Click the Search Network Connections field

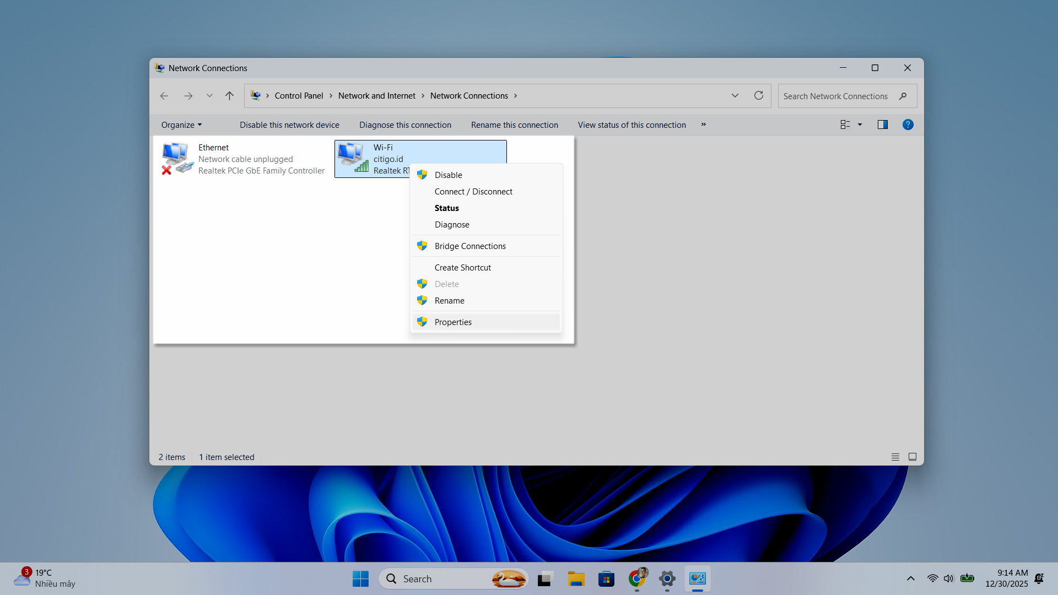click(835, 96)
